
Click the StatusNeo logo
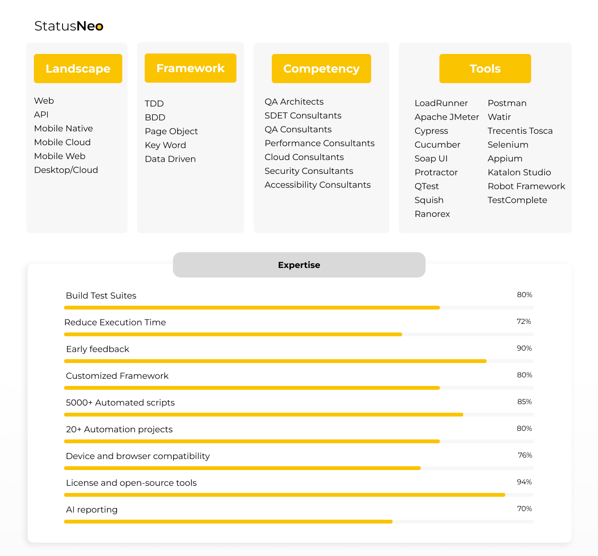pos(68,26)
